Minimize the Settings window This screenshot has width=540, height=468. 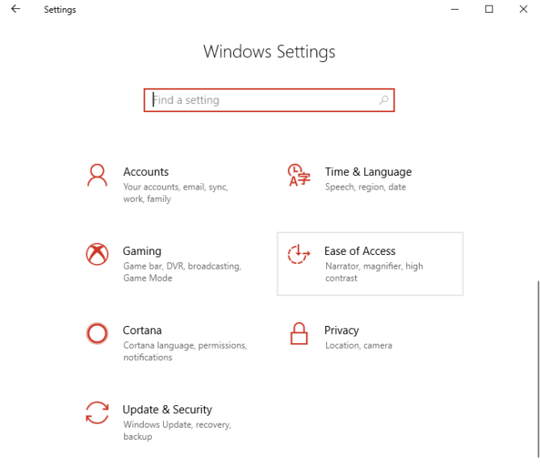(x=455, y=10)
